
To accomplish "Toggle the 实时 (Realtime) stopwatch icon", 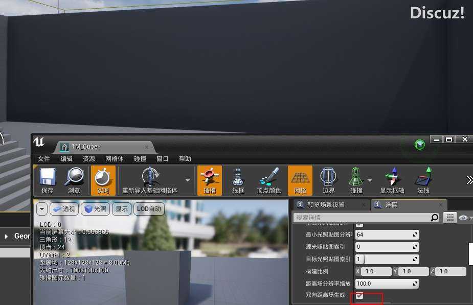I will [x=103, y=177].
